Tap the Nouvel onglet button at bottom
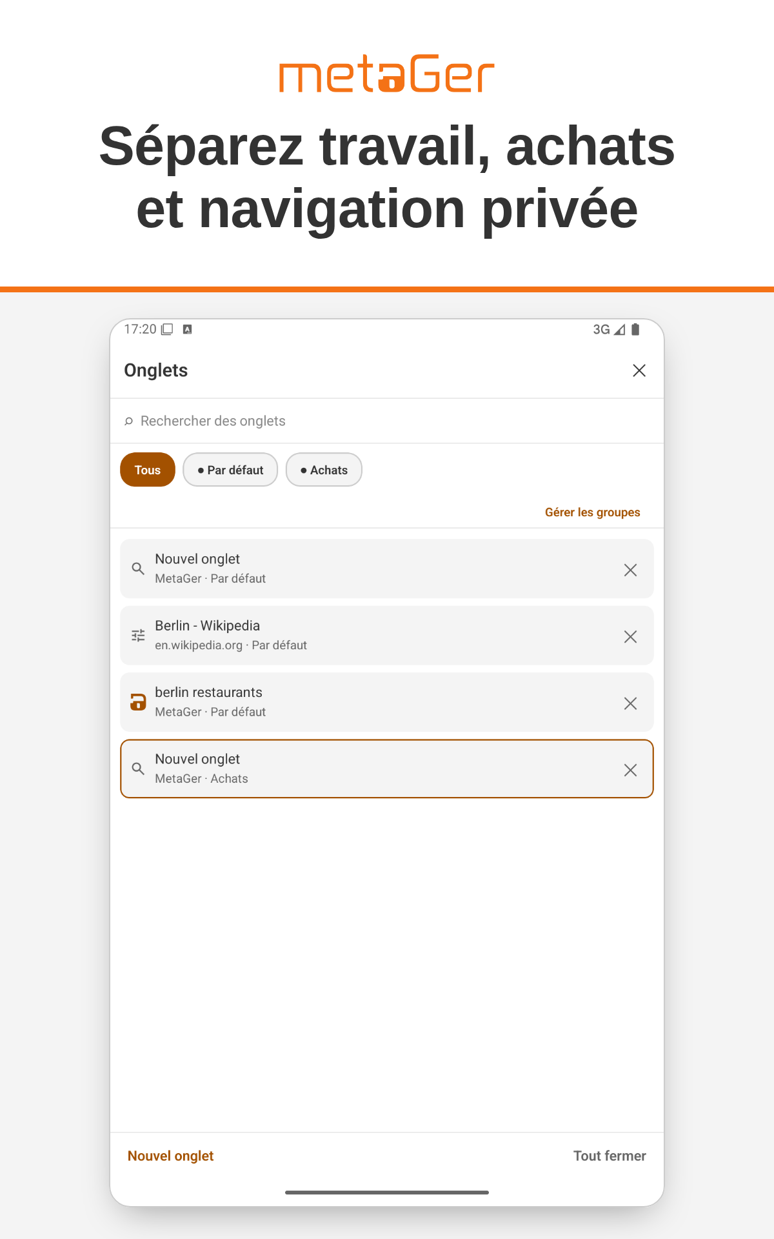 pos(170,1156)
